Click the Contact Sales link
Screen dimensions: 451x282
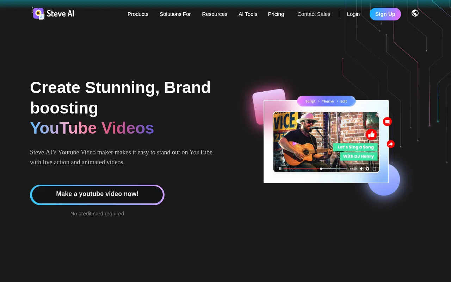coord(314,14)
